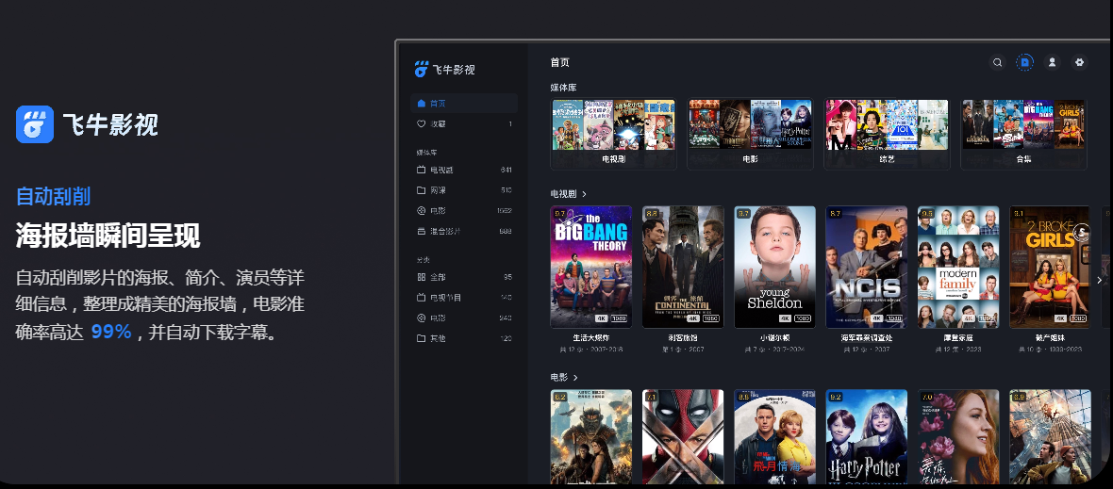Open The Big Bang Theory poster
The width and height of the screenshot is (1113, 489).
point(591,268)
